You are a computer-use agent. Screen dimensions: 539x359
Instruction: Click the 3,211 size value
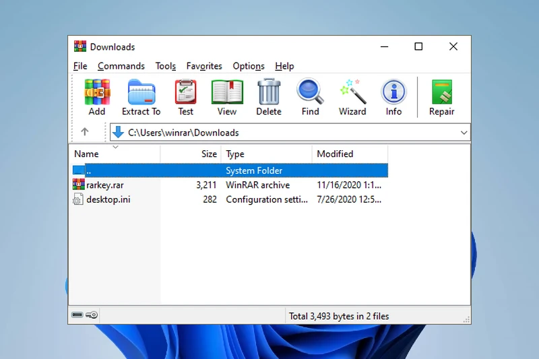coord(206,185)
